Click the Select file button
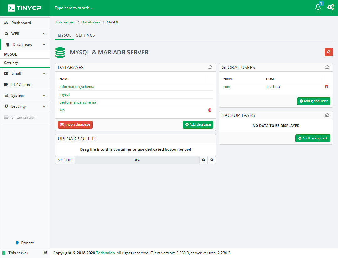Screen dimensions: 338x258 click(x=65, y=160)
